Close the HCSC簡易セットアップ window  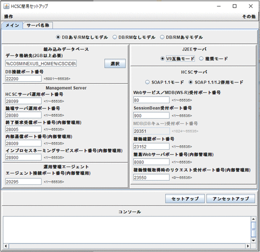pos(251,6)
